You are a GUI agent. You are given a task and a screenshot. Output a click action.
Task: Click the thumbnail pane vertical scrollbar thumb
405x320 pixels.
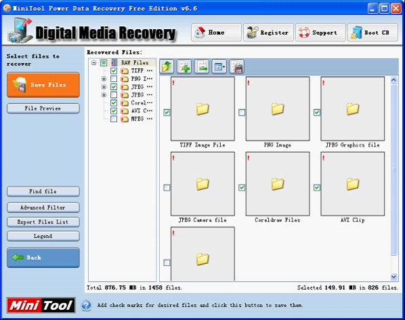tap(393, 170)
